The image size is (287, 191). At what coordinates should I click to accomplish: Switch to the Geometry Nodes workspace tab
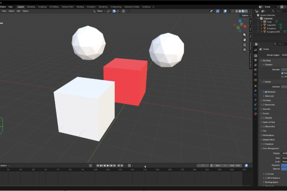pyautogui.click(x=132, y=7)
